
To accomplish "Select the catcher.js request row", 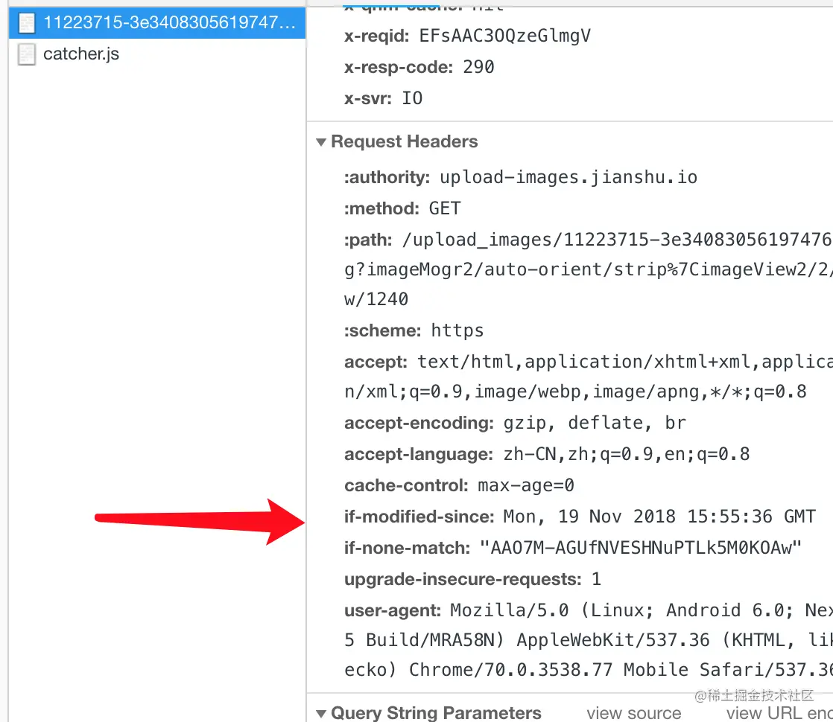I will point(157,54).
